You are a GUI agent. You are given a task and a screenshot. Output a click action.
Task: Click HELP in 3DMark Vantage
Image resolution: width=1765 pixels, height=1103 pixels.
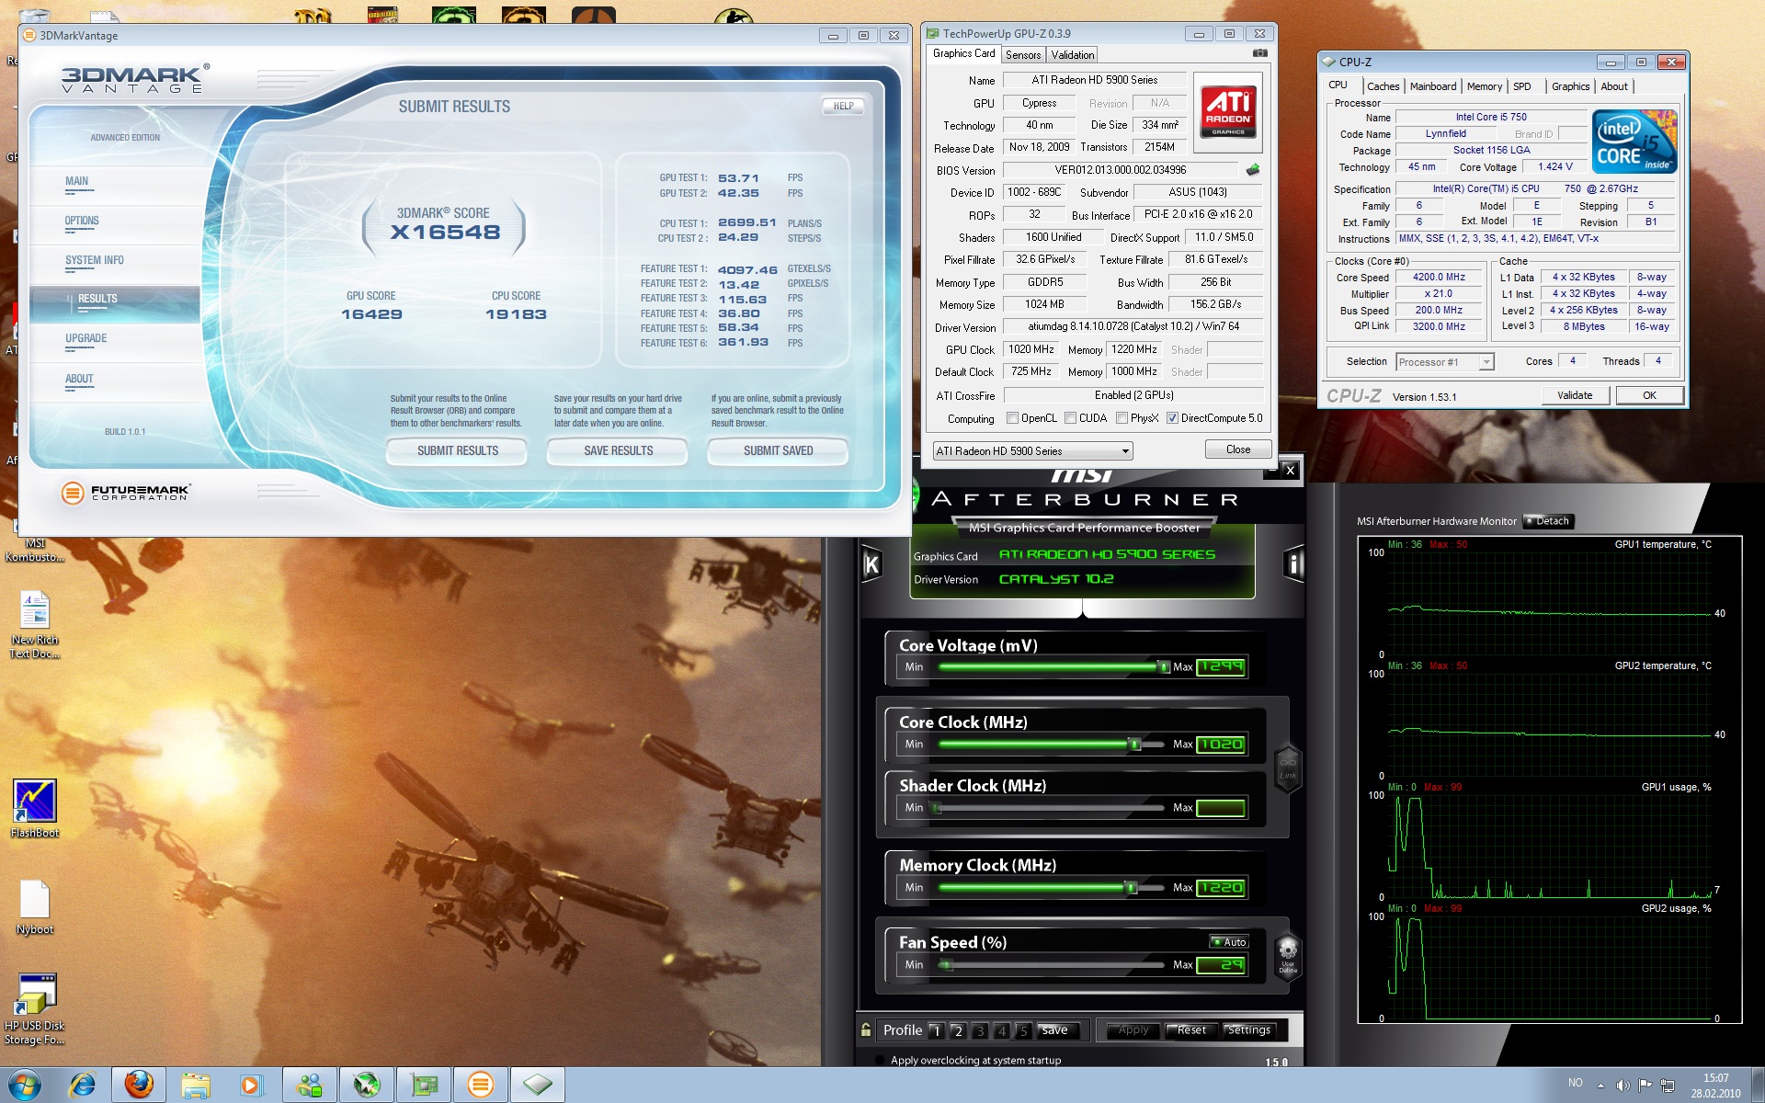pos(843,106)
